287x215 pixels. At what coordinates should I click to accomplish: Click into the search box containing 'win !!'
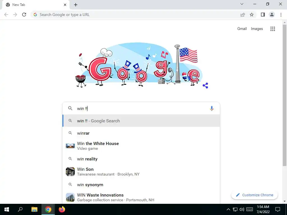click(141, 108)
